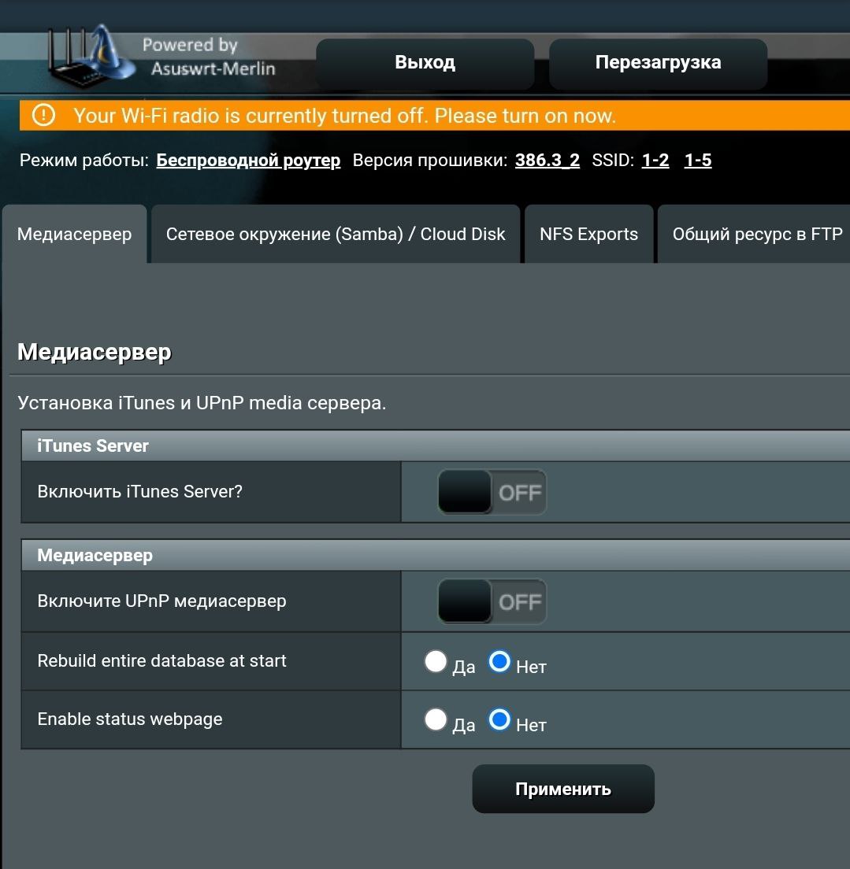Select Нет for Rebuild entire database
The width and height of the screenshot is (850, 869).
coord(499,661)
